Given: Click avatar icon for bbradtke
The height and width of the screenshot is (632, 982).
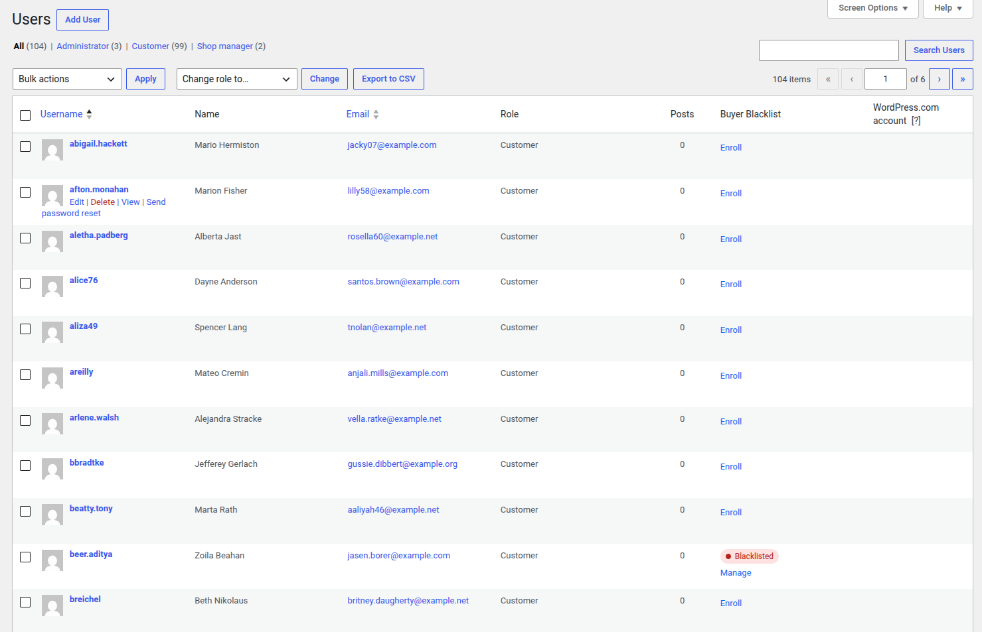Looking at the screenshot, I should pyautogui.click(x=52, y=469).
